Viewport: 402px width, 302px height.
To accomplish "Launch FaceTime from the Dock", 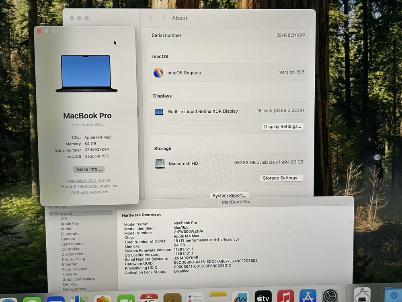I will pos(126,298).
